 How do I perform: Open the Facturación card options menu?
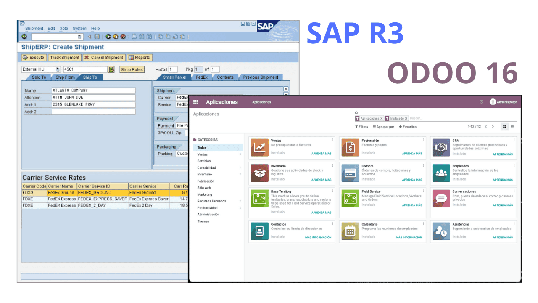point(423,140)
